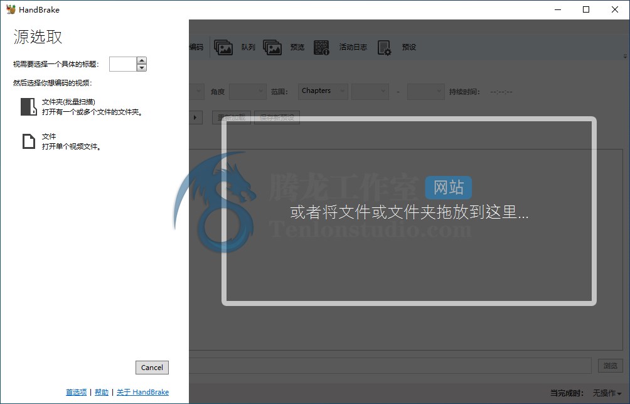Click the 重新加载 reload button
The height and width of the screenshot is (404, 630).
pyautogui.click(x=232, y=117)
